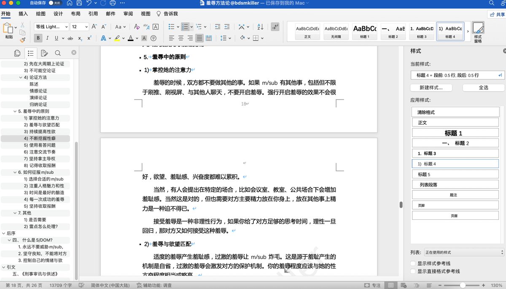Open the 引用 ribbon tab
Viewport: 506px width, 289px height.
[93, 14]
